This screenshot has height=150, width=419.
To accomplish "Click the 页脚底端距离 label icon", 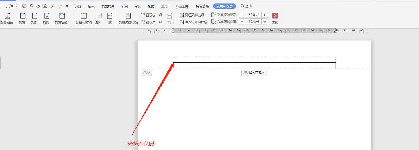I will [x=213, y=22].
